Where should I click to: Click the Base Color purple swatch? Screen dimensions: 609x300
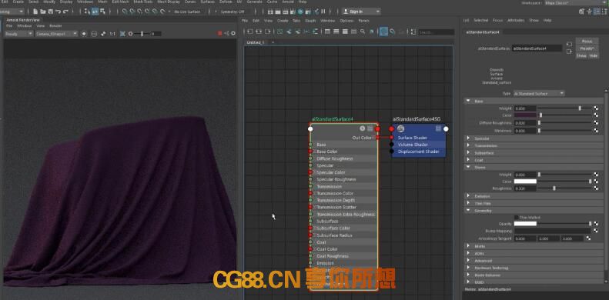point(525,115)
